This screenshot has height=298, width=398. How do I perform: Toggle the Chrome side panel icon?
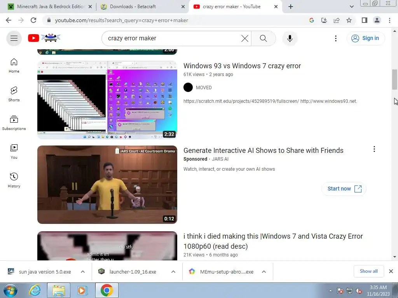click(365, 20)
